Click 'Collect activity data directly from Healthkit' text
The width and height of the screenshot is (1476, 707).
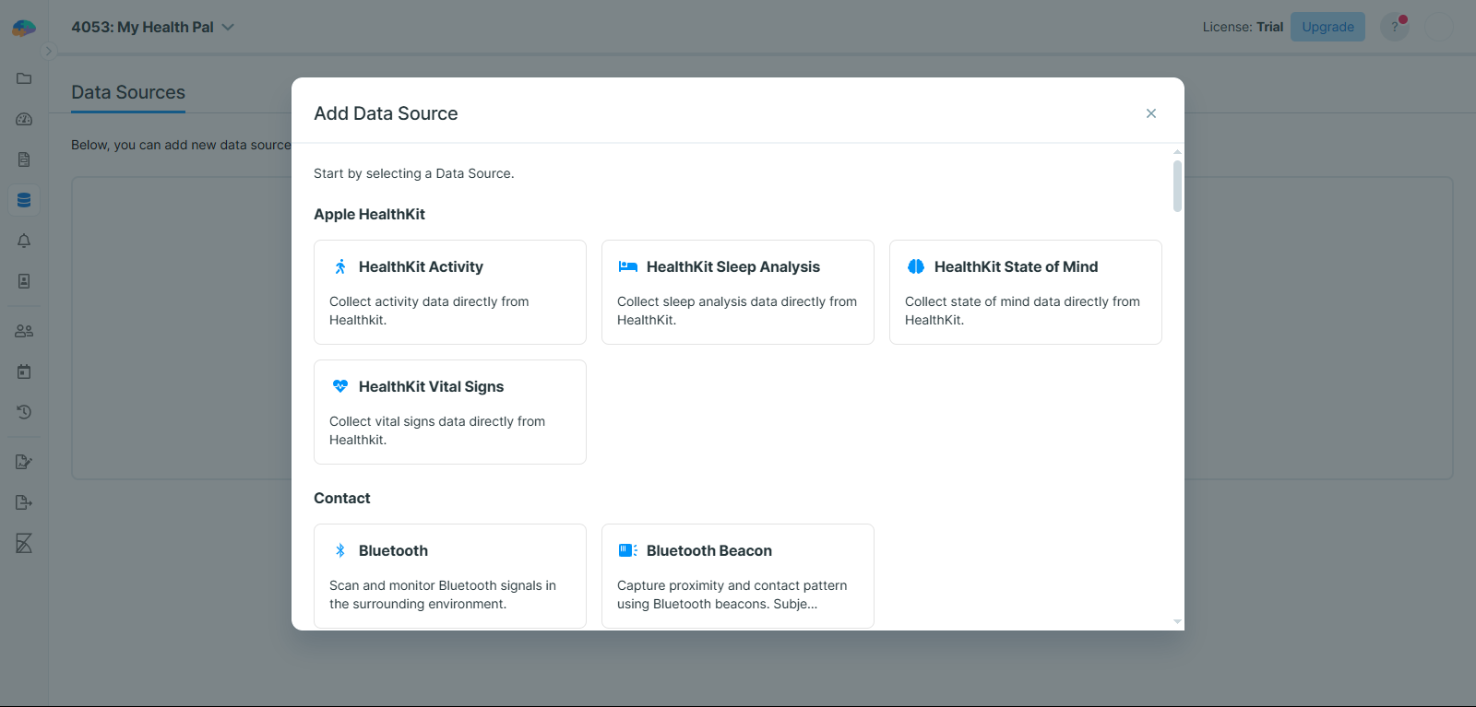coord(429,311)
